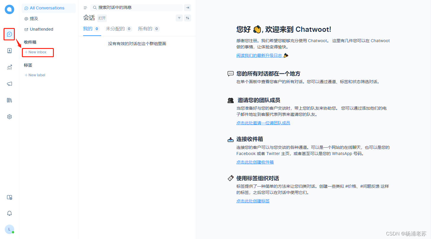Select the 使用标签组织对话 heading
This screenshot has height=239, width=431.
tap(258, 178)
